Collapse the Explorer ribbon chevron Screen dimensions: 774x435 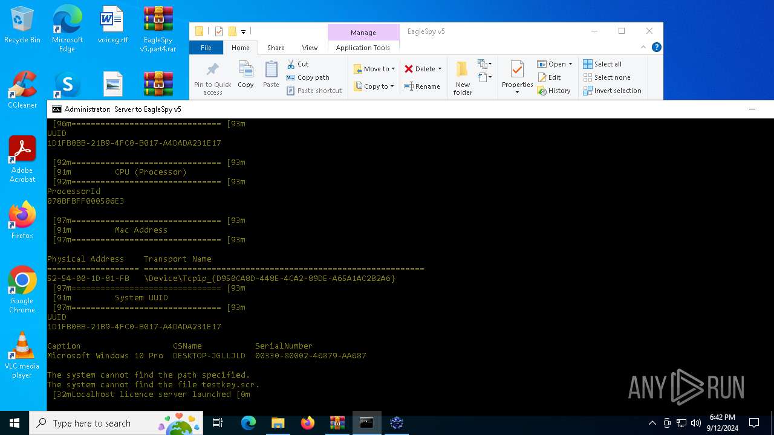click(x=643, y=47)
